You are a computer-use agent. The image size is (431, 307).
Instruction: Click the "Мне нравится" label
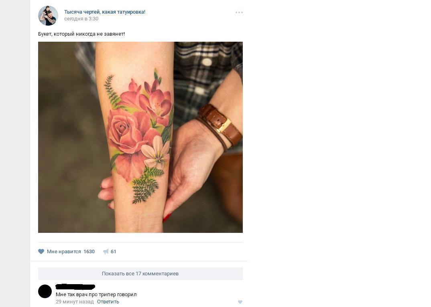pos(64,252)
